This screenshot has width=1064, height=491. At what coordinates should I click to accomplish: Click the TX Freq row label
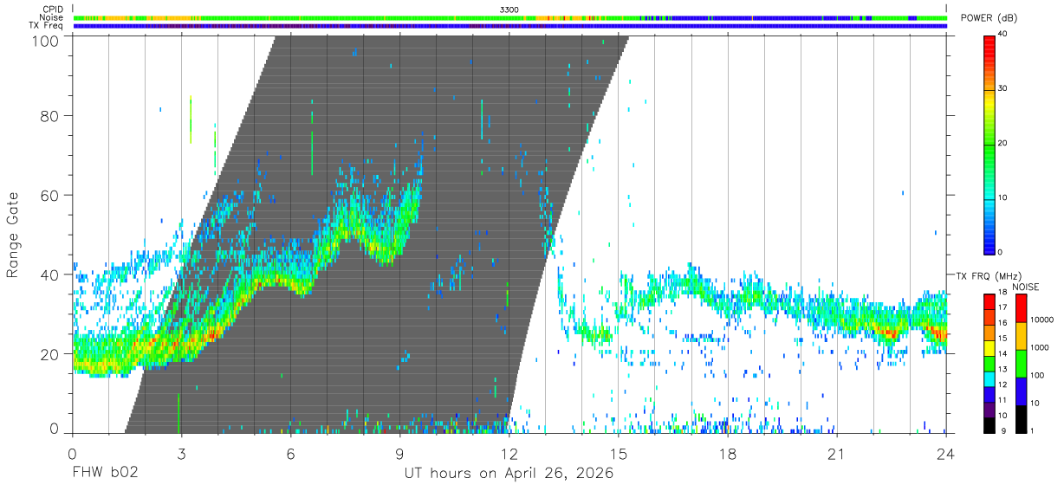(46, 26)
